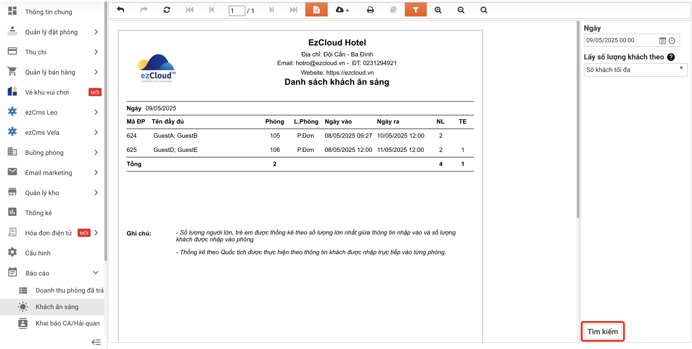The height and width of the screenshot is (349, 692).
Task: Click the undo arrow in report toolbar
Action: coord(120,10)
